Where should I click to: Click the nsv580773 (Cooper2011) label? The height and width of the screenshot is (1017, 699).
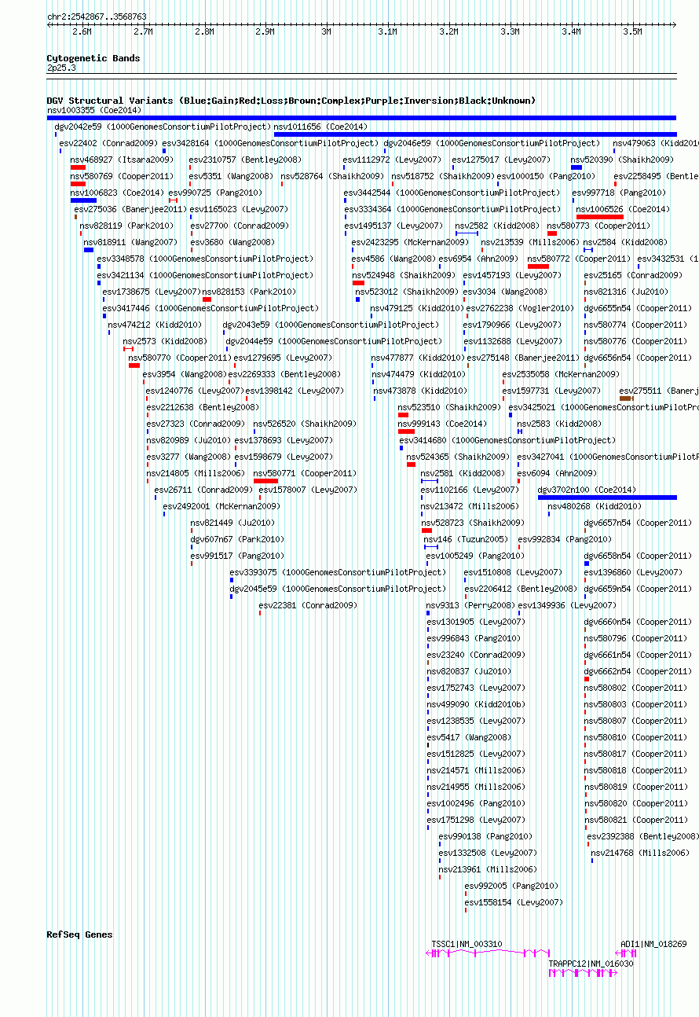pos(598,226)
